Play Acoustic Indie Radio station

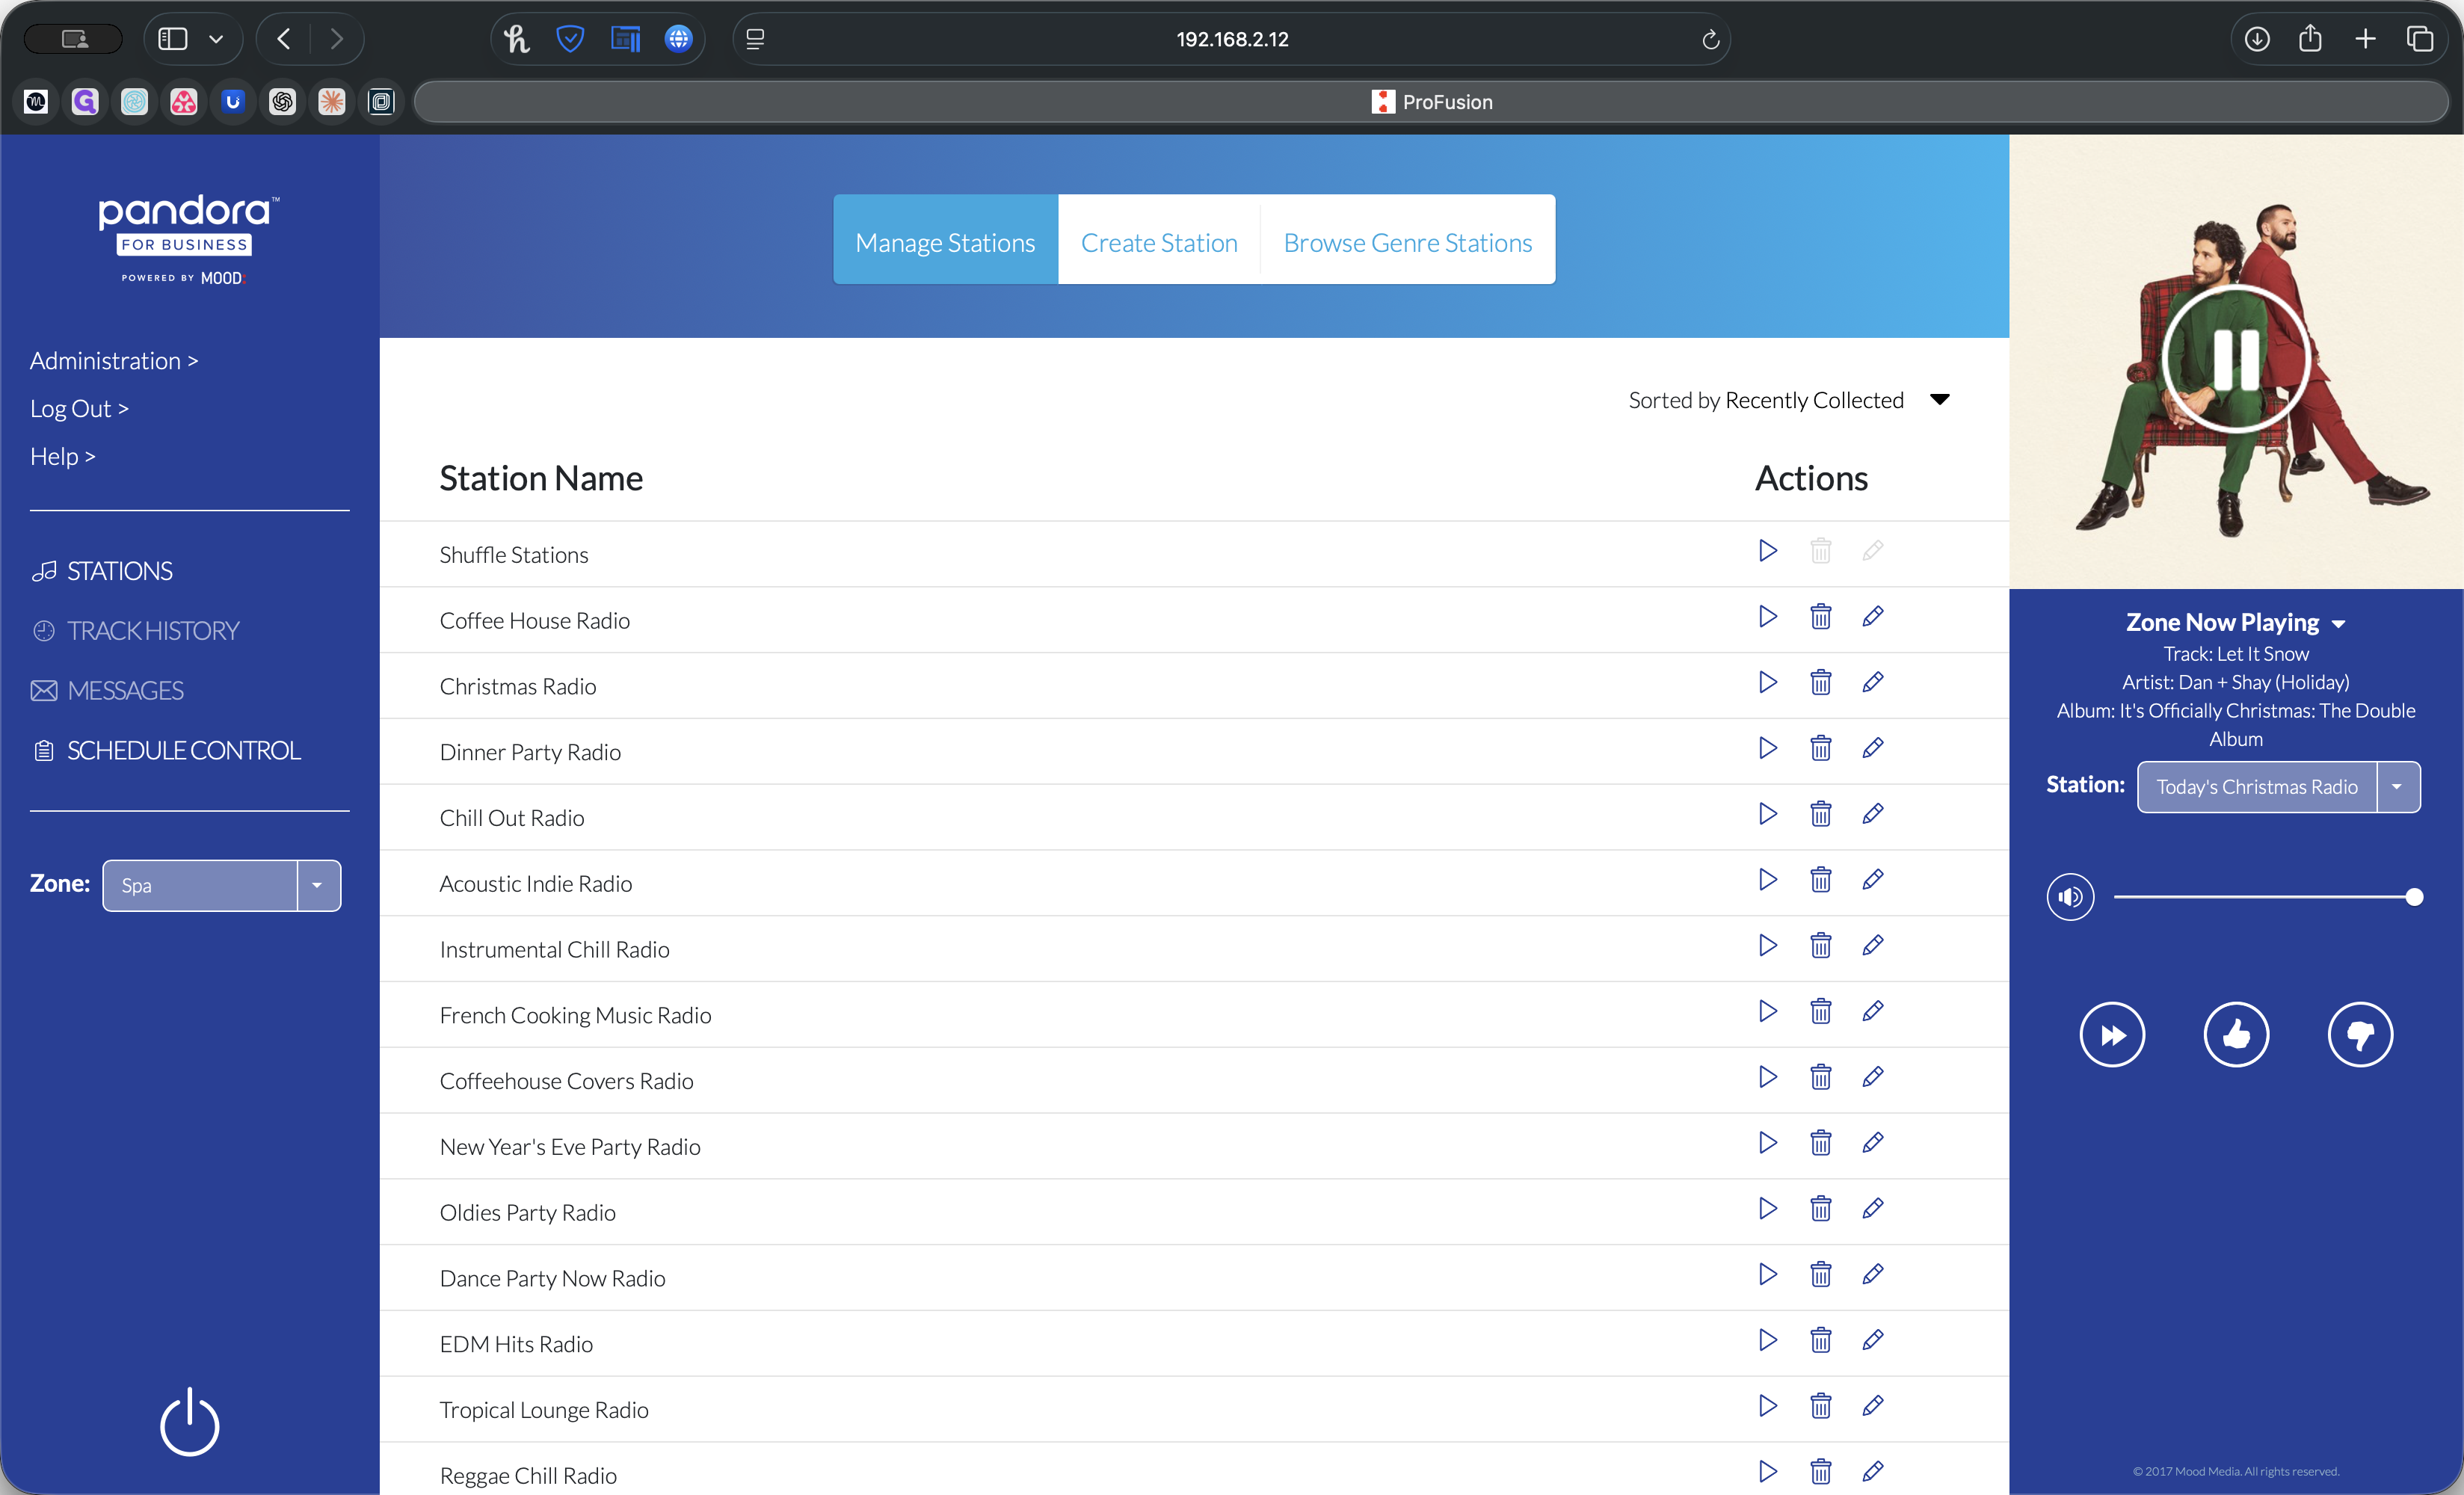point(1767,880)
